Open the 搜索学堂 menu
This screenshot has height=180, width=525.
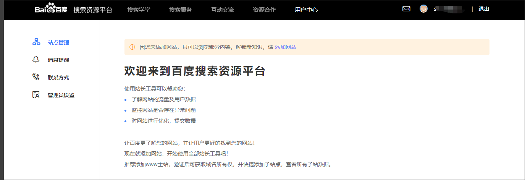(x=139, y=10)
